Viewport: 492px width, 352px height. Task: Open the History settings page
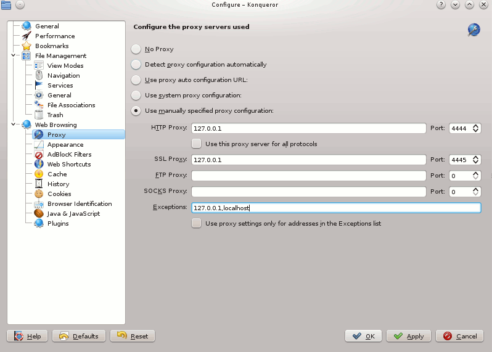pyautogui.click(x=59, y=184)
